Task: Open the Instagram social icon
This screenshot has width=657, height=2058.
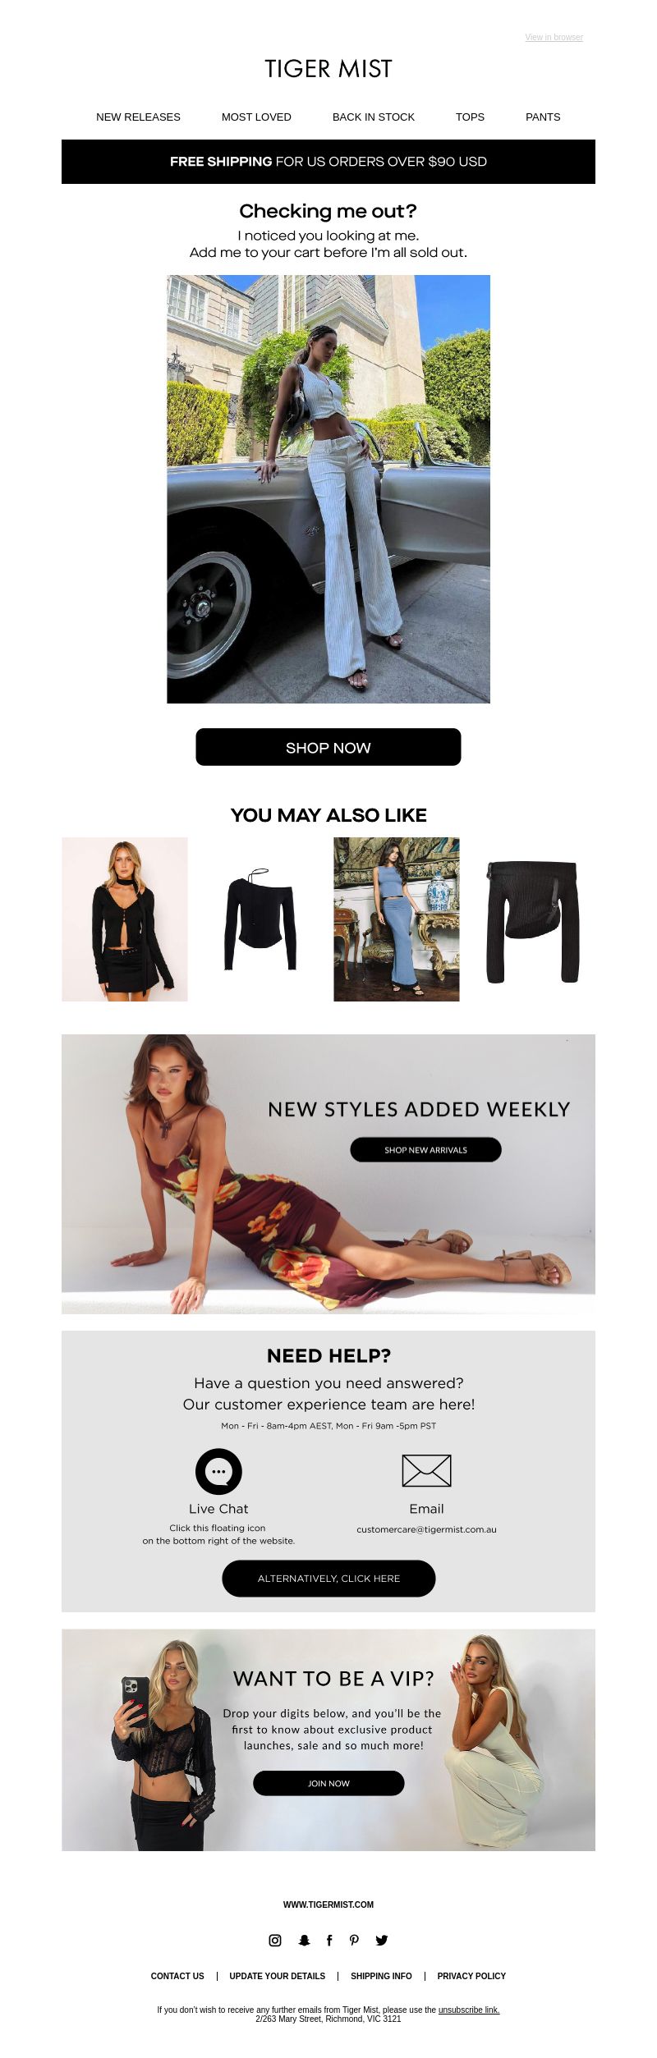Action: [x=275, y=1940]
